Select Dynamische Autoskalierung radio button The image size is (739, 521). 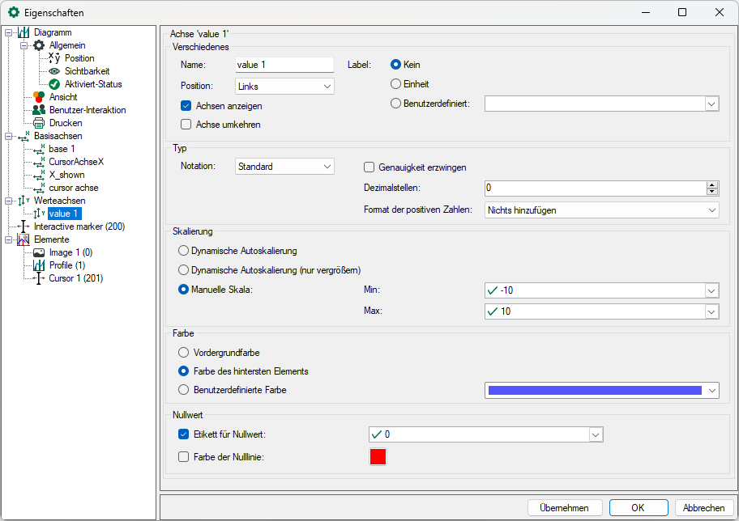coord(184,251)
